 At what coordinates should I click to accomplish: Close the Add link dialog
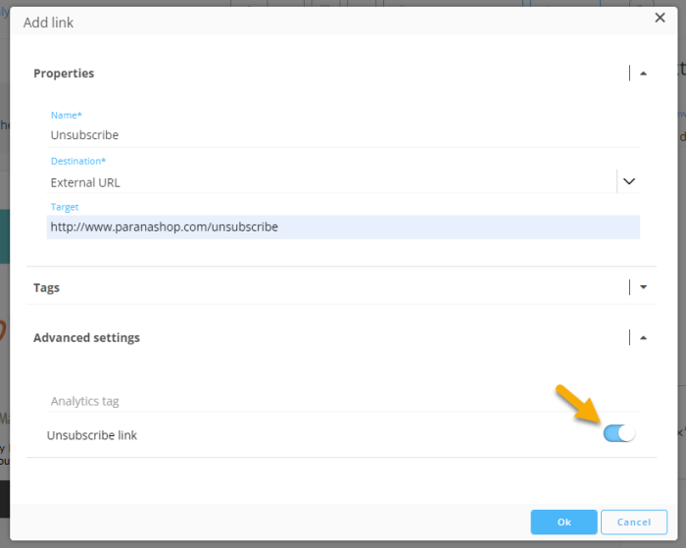(660, 18)
